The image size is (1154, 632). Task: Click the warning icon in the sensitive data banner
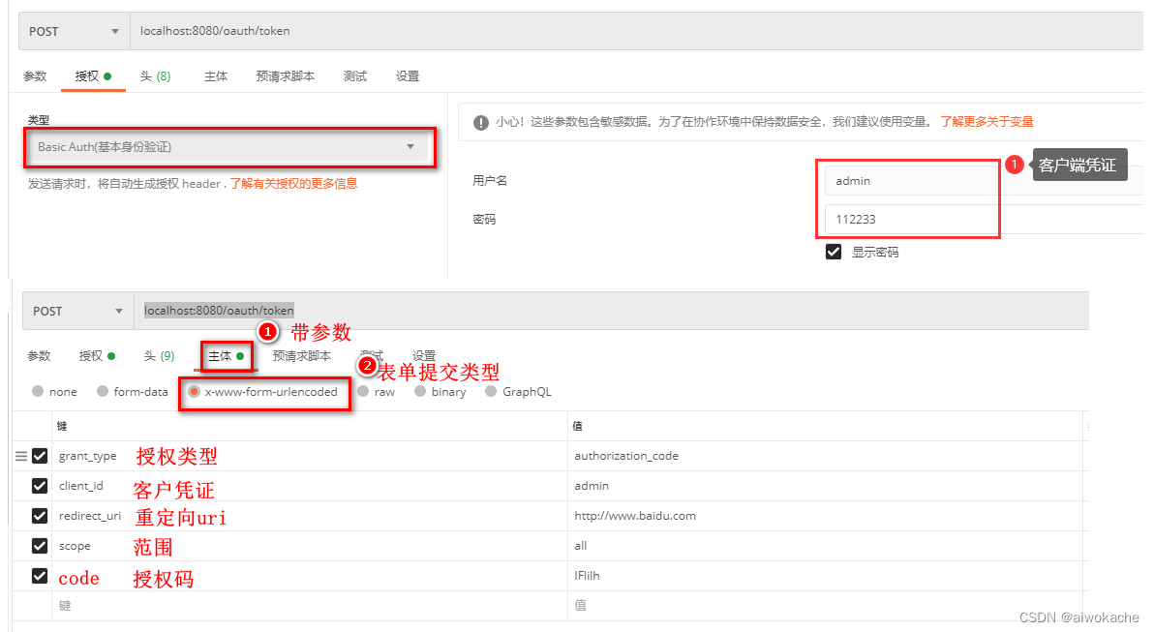482,120
